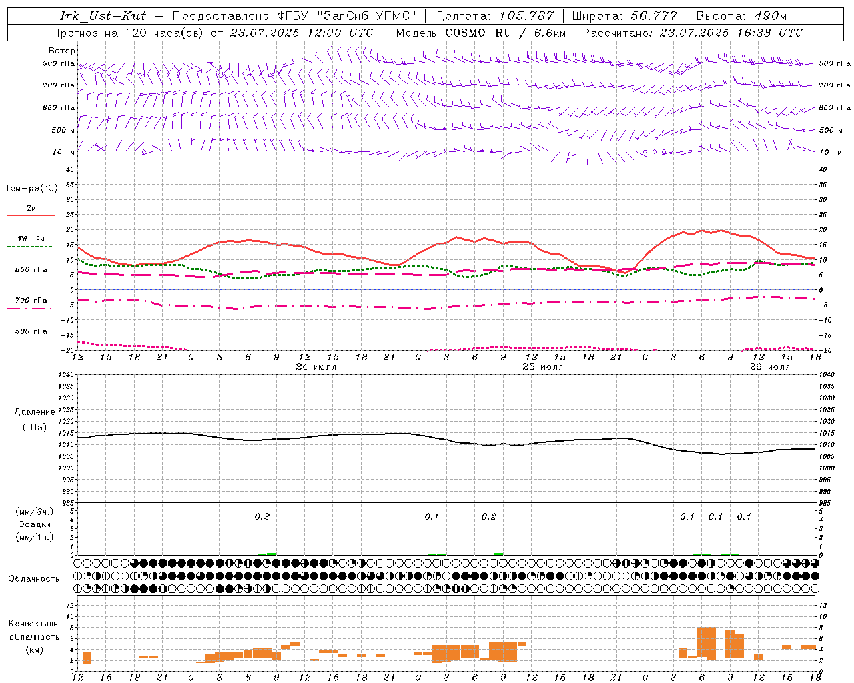Select the model name COSMO-RU / 6.6км

[x=505, y=33]
